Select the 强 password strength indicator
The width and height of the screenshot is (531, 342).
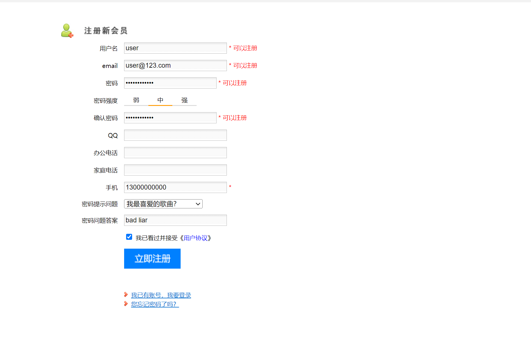[x=184, y=100]
